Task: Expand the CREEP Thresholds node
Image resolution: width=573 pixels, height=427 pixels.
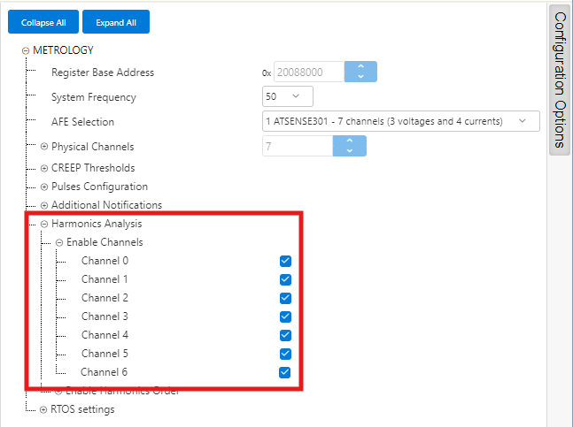Action: point(43,168)
